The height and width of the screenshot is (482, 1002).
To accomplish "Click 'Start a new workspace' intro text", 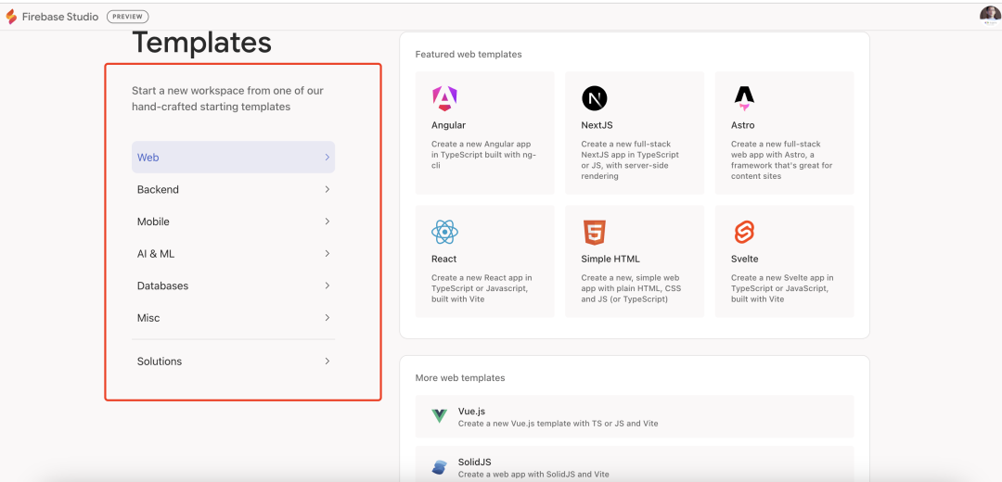I will tap(227, 99).
